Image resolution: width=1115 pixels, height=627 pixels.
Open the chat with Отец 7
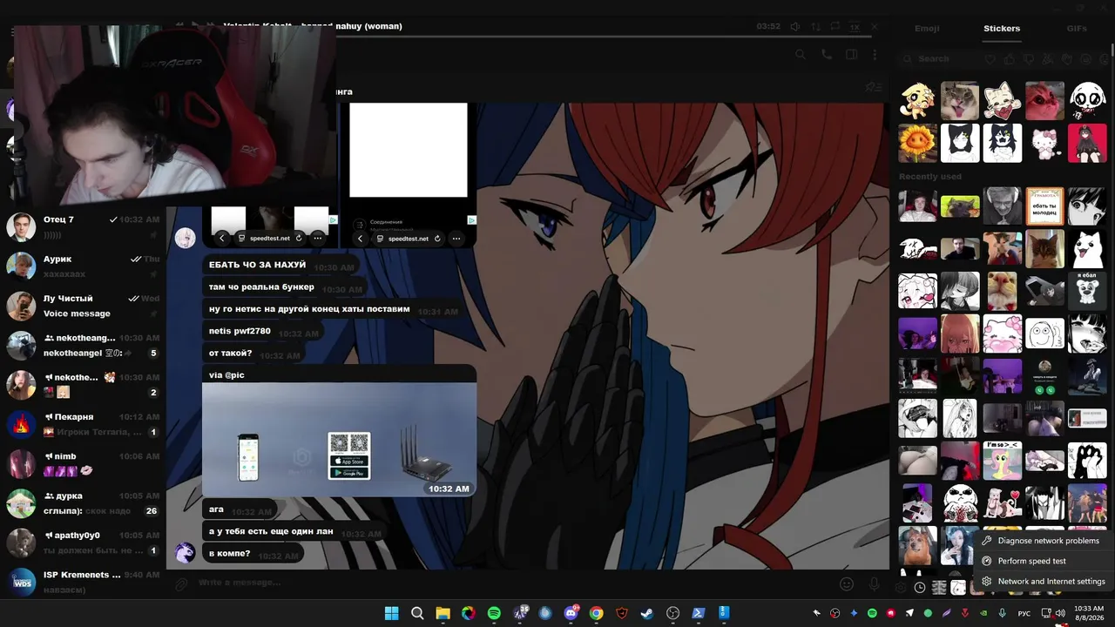pos(83,227)
